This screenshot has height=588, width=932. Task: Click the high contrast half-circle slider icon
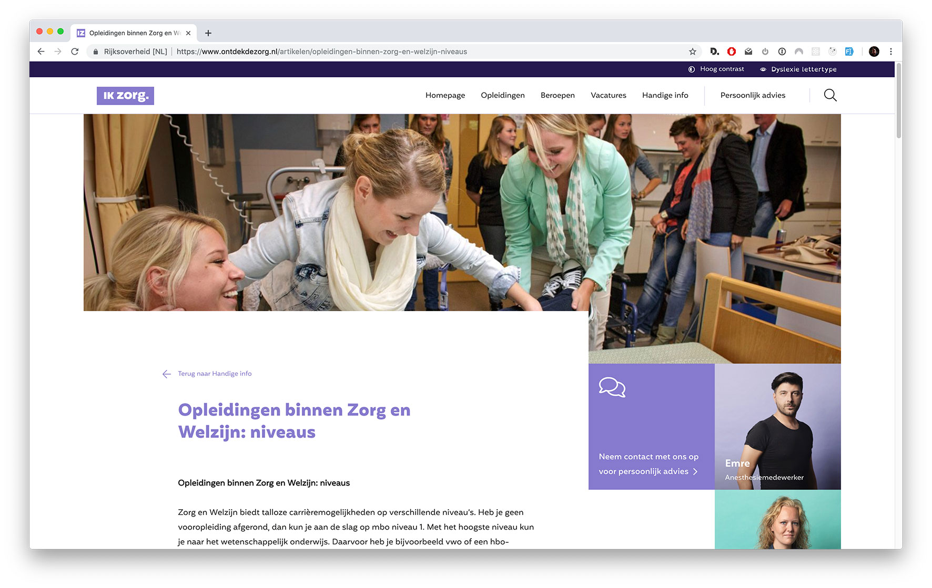click(691, 69)
